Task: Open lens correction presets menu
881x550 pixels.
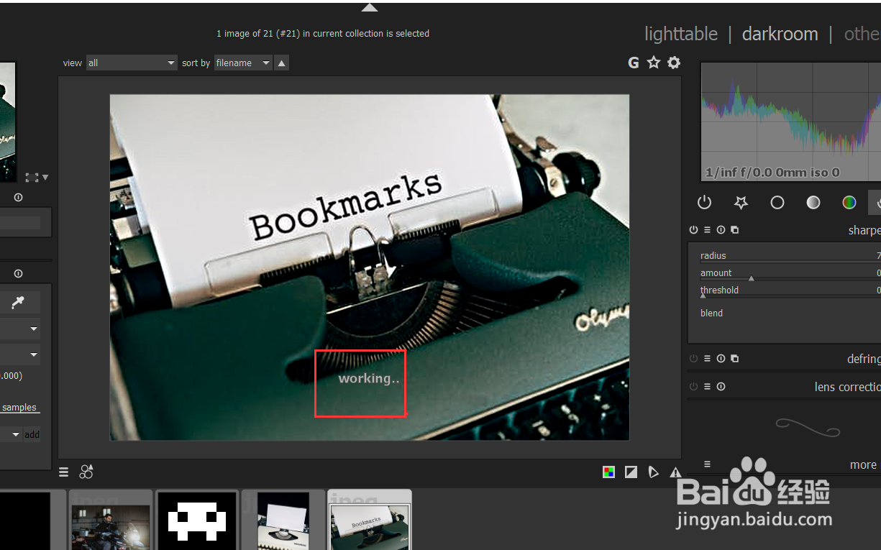Action: [707, 387]
